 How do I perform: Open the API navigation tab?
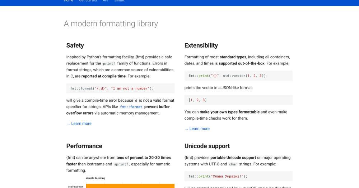click(105, 1)
